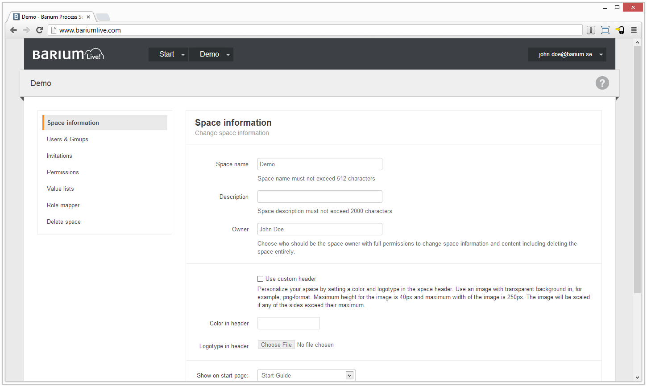Open the john.doe@barium.se account dropdown
Image resolution: width=647 pixels, height=386 pixels.
pyautogui.click(x=567, y=54)
